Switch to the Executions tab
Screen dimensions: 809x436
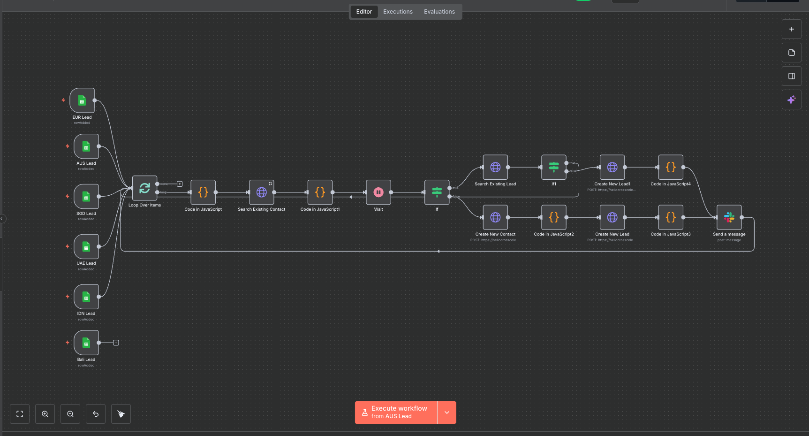click(397, 11)
